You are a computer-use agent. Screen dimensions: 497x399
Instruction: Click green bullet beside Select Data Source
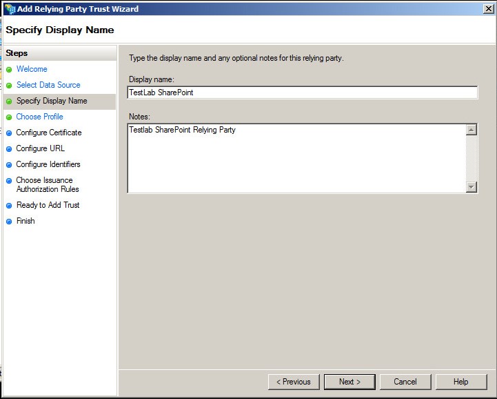click(9, 86)
